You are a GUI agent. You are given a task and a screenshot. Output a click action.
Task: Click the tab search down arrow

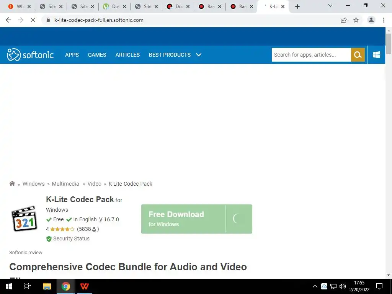pyautogui.click(x=330, y=5)
